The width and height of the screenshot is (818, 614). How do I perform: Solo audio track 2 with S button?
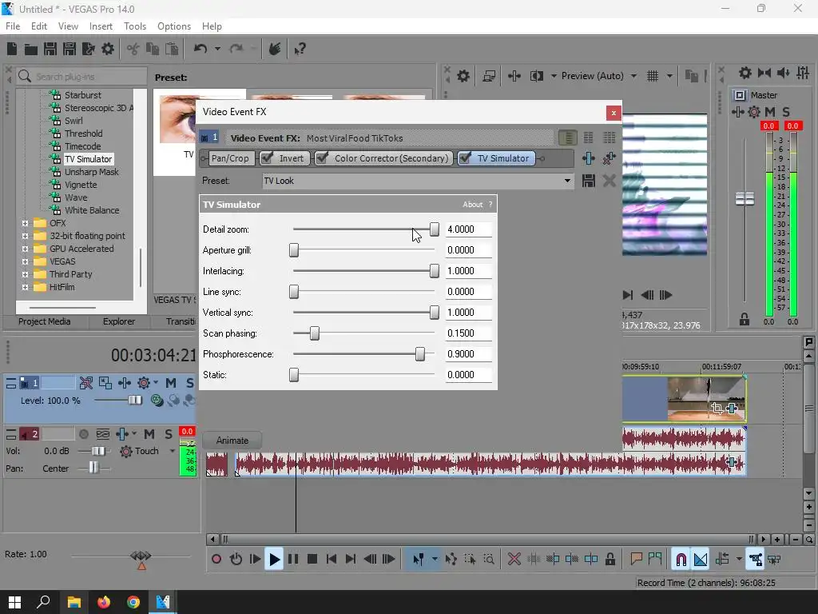coord(168,434)
